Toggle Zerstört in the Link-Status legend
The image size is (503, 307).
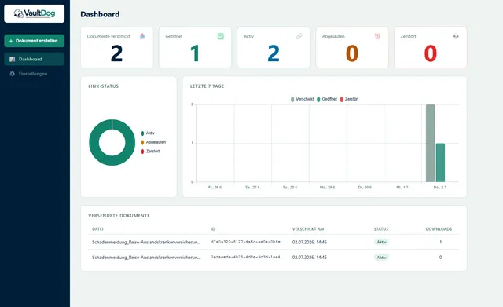coord(150,152)
